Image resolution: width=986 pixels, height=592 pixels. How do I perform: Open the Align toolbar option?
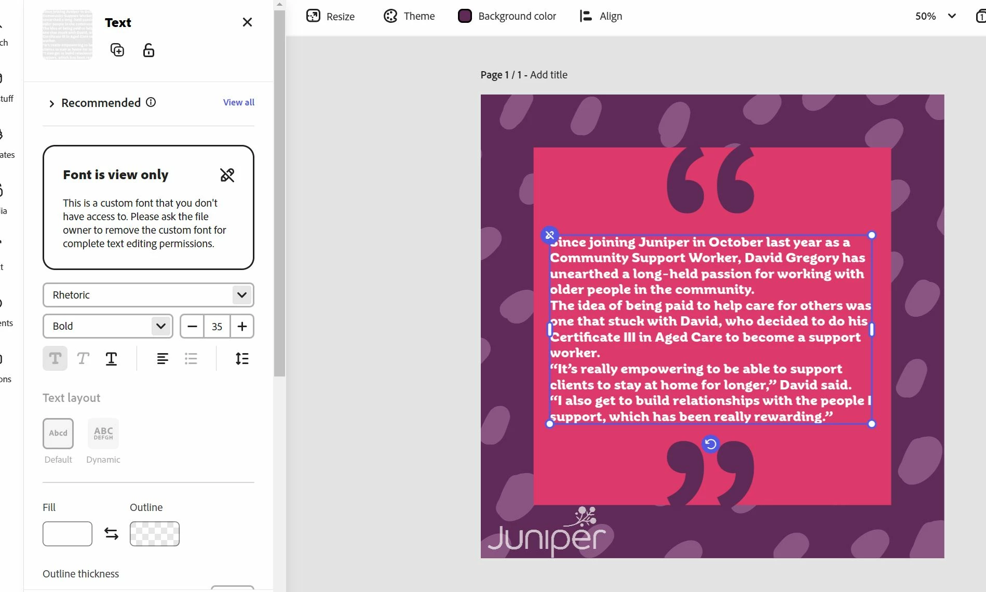coord(601,16)
